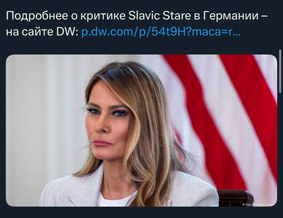Click the "Slavic Stare" phrase in the text
This screenshot has height=218, width=283.
(x=160, y=16)
